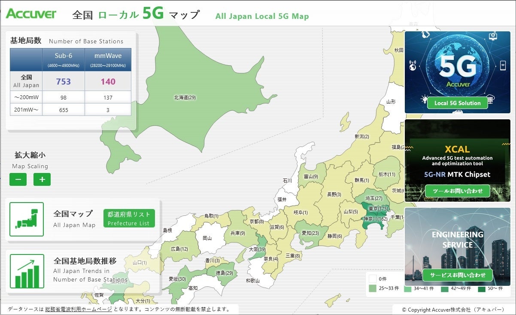The width and height of the screenshot is (516, 315).
Task: Click the 25〜33件 legend color swatch
Action: point(373,288)
